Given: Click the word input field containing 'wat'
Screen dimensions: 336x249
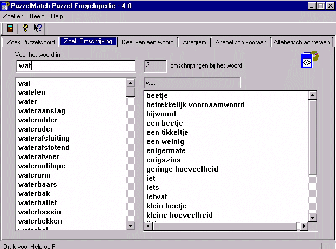Looking at the screenshot, I should (76, 65).
